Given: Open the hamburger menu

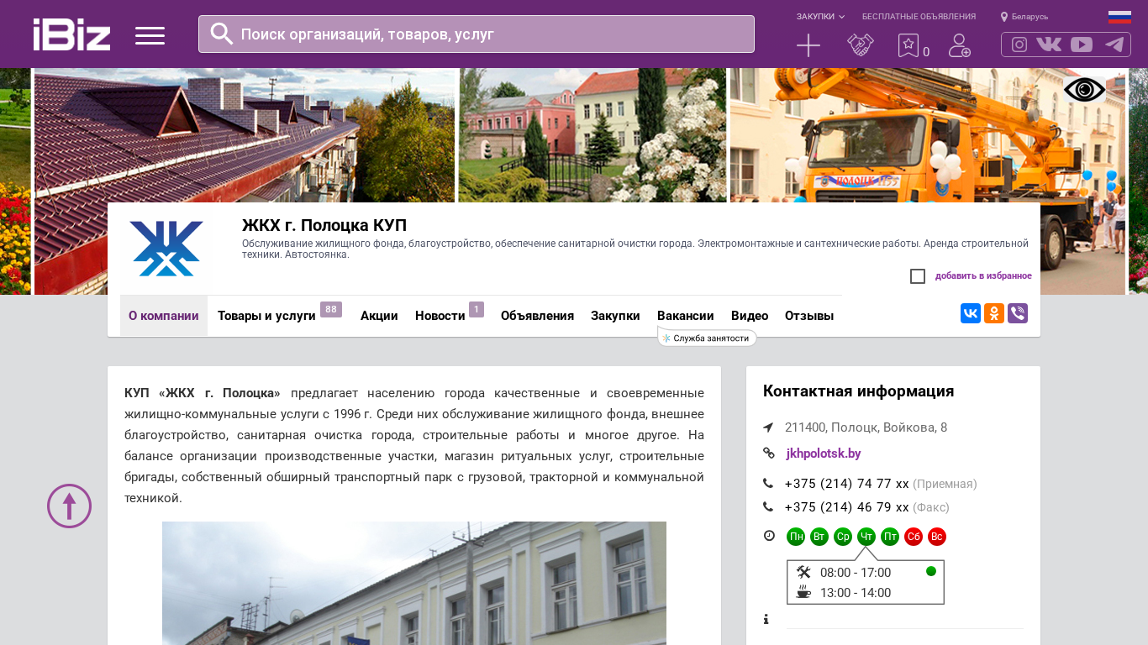Looking at the screenshot, I should (x=150, y=35).
